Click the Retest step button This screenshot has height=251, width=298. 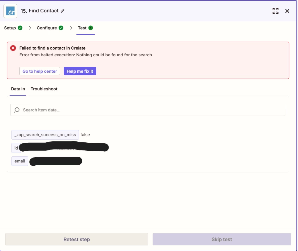pyautogui.click(x=77, y=239)
